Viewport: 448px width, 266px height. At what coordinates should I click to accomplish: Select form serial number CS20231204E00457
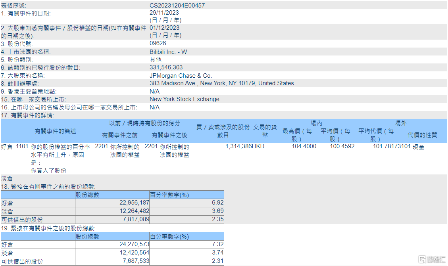click(177, 6)
